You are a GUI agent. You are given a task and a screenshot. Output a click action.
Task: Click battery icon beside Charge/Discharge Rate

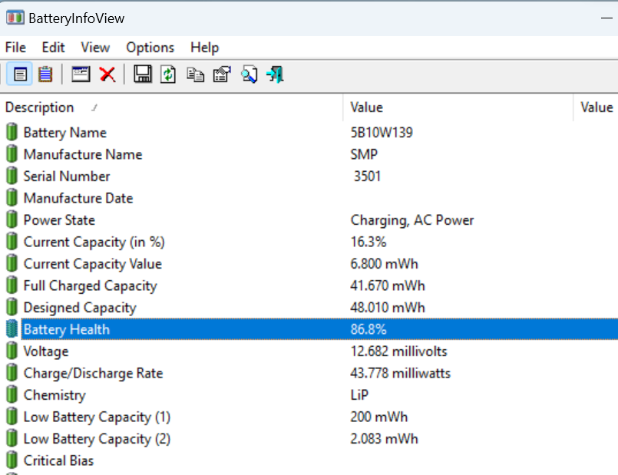(12, 373)
